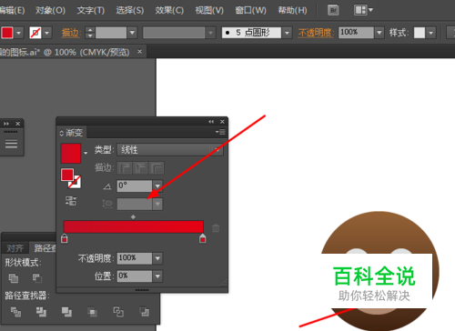Viewport: 455px width, 331px height.
Task: Click the Divide pathfinder icon
Action: pyautogui.click(x=15, y=312)
